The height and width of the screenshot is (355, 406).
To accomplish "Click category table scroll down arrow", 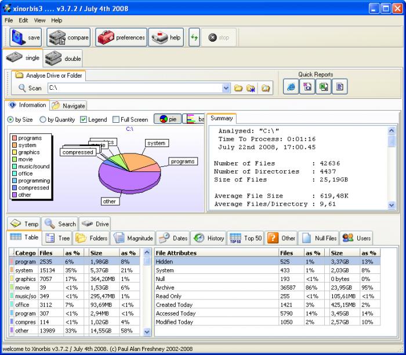I will tap(147, 332).
